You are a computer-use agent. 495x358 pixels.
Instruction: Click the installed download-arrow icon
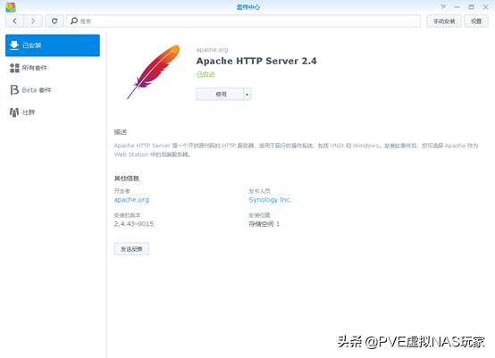click(14, 46)
